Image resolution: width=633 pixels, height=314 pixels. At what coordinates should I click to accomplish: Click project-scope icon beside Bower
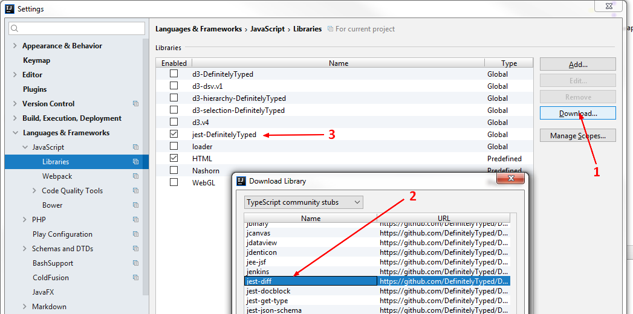(x=136, y=205)
